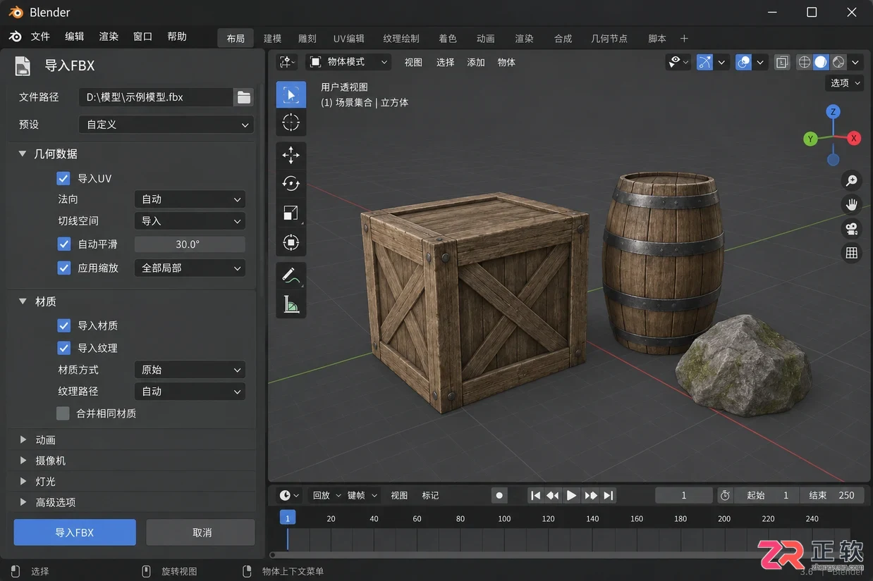This screenshot has width=873, height=581.
Task: Switch to the UV编辑 workspace tab
Action: coord(349,39)
